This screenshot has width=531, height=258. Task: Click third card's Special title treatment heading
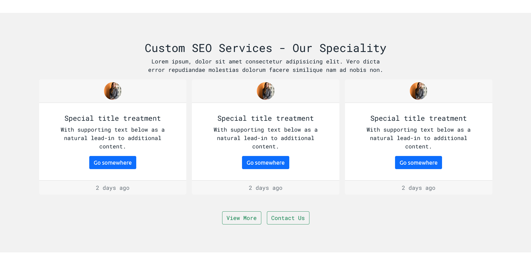419,119
